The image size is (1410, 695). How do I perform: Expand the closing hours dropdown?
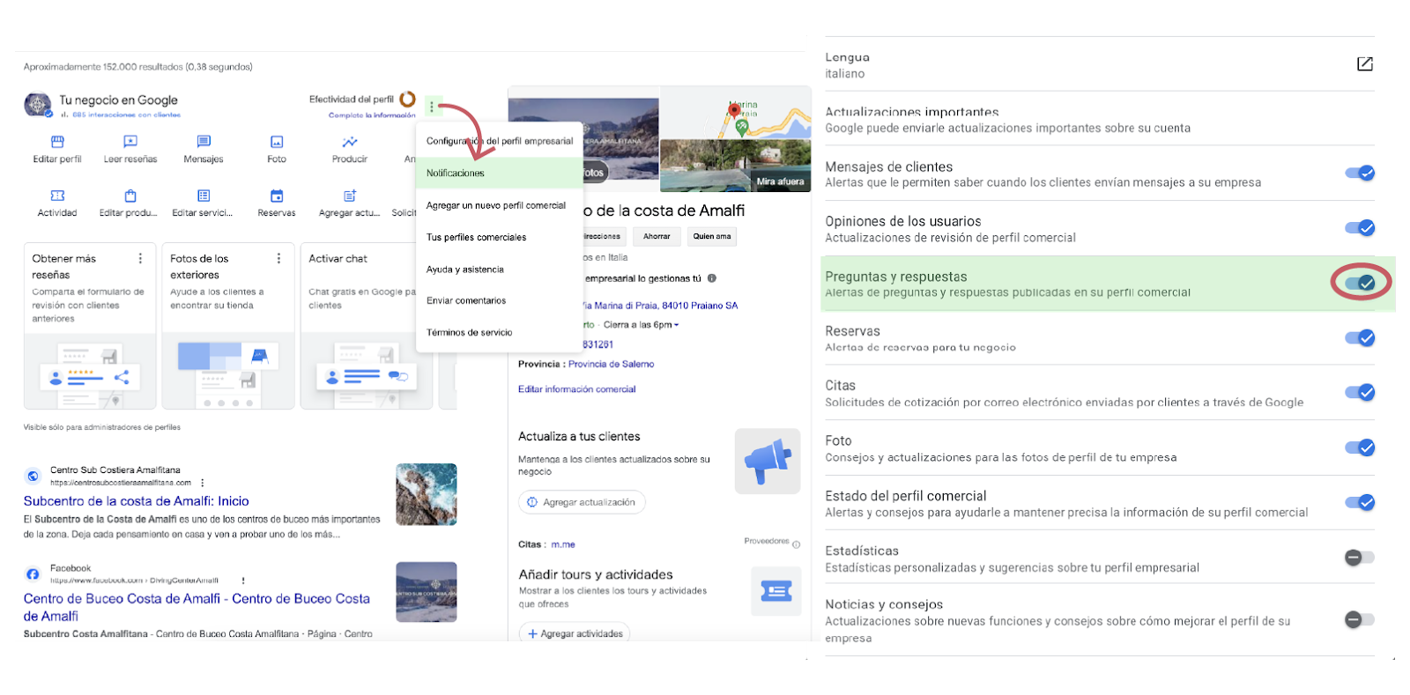(677, 325)
